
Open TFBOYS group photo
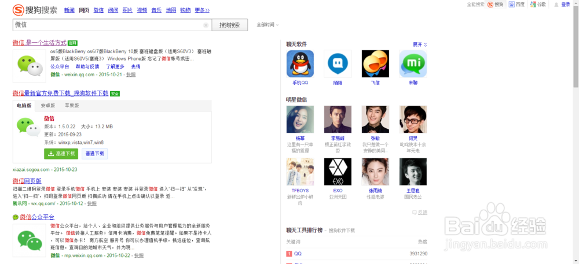[300, 172]
